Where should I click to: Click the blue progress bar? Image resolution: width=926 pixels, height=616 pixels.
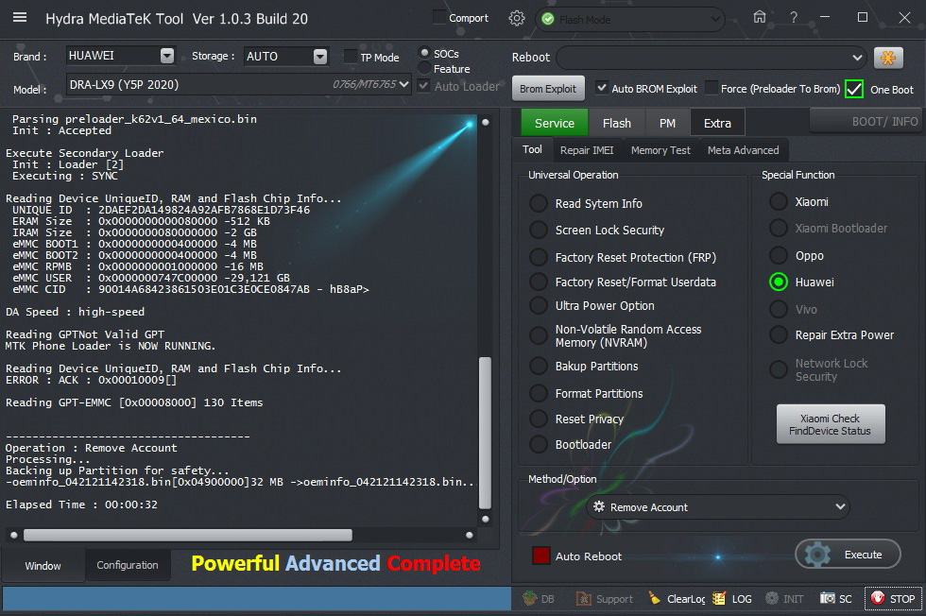(256, 598)
